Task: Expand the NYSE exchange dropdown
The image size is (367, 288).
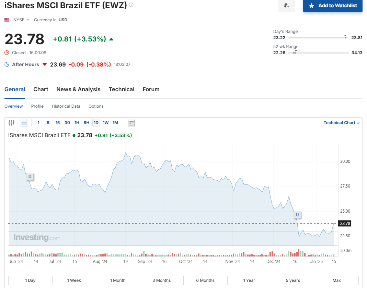Action: tap(21, 20)
